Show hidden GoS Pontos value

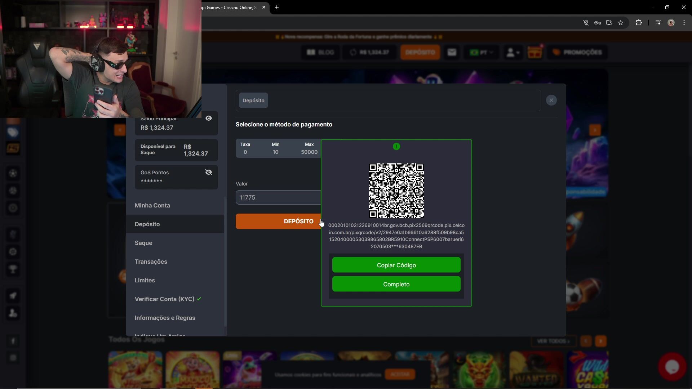[209, 172]
